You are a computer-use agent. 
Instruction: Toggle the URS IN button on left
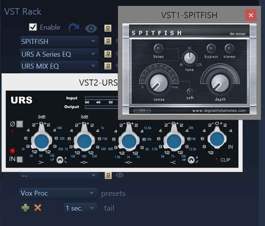[20, 159]
